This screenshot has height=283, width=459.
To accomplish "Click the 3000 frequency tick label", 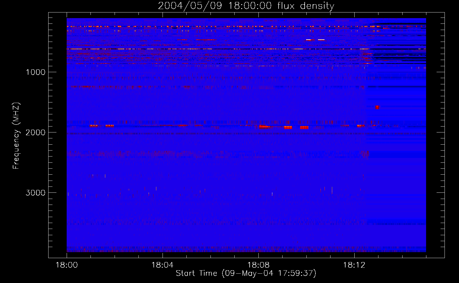I will 36,193.
